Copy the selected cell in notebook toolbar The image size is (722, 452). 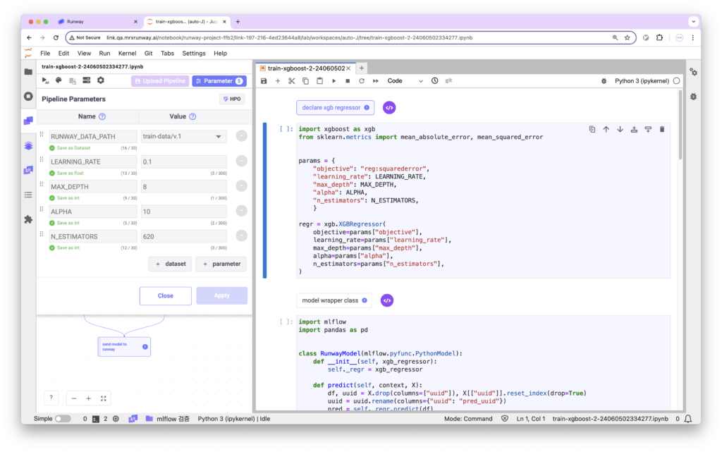click(x=305, y=81)
